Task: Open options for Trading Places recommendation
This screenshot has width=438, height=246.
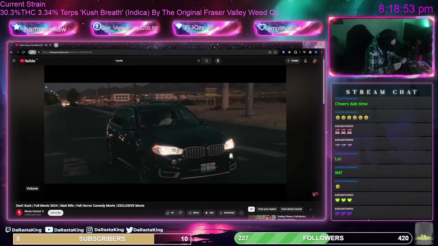Action: [x=313, y=217]
